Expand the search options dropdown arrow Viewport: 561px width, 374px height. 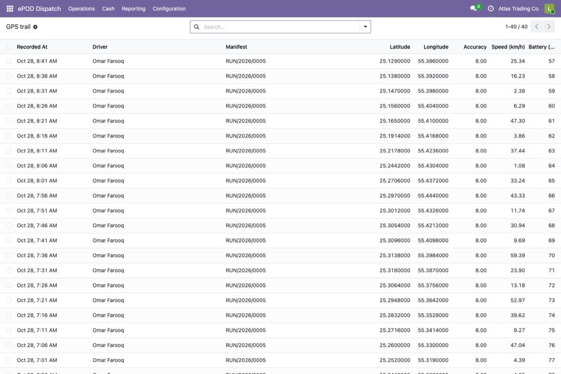pos(365,27)
